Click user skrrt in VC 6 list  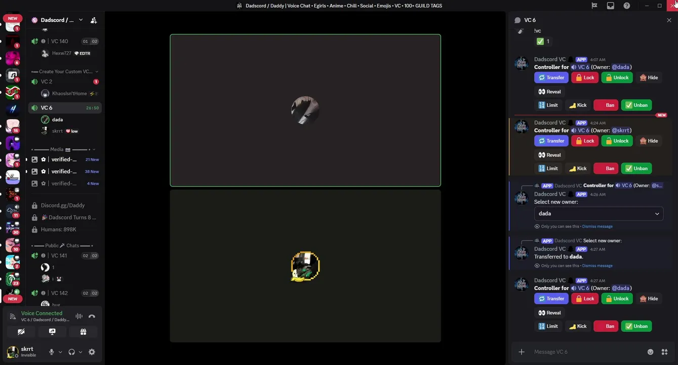click(x=70, y=131)
